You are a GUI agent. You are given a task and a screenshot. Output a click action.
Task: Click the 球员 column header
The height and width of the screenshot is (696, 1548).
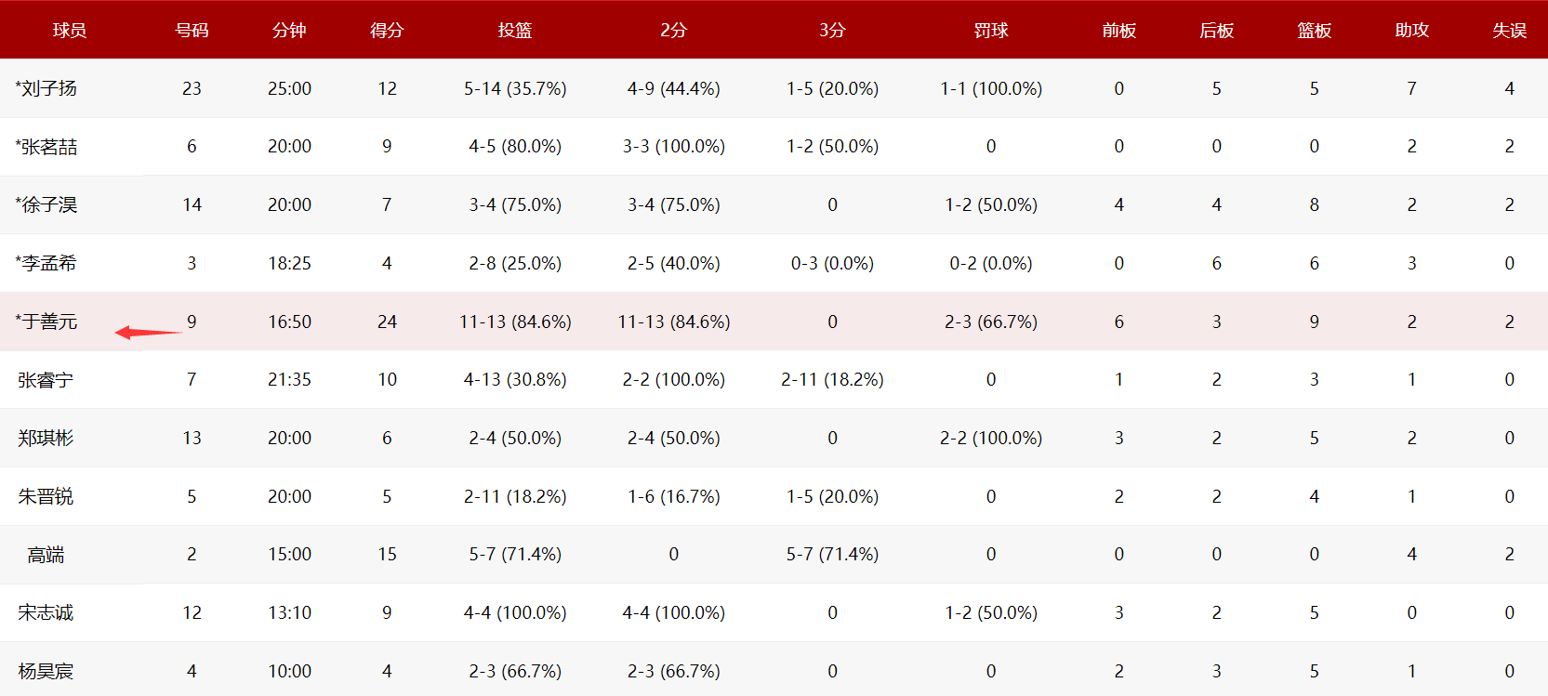[69, 31]
